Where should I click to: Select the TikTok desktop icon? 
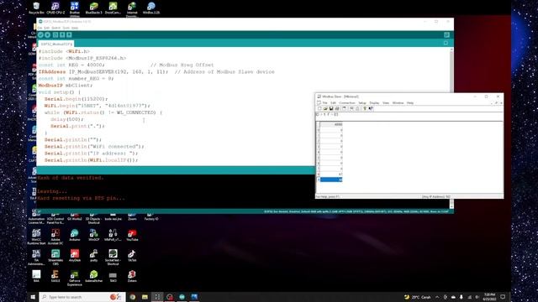tap(132, 255)
